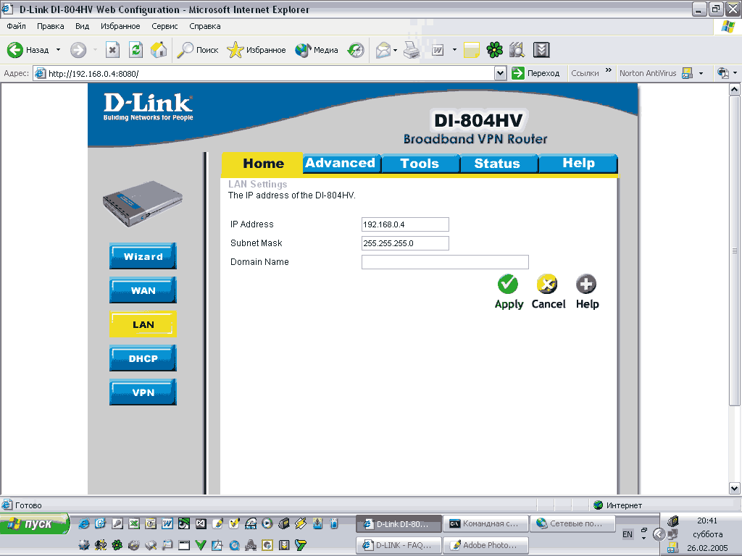Open the DHCP settings button
742x556 pixels.
[143, 358]
